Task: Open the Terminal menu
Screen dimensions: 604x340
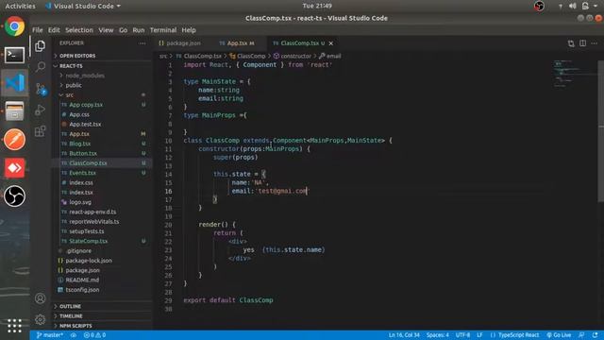Action: 163,30
